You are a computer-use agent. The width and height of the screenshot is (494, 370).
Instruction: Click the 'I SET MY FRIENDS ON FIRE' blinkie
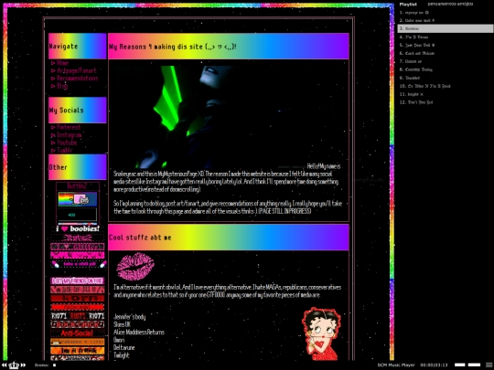(x=78, y=280)
